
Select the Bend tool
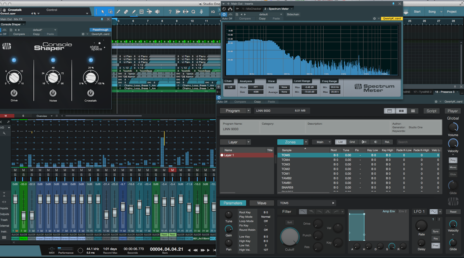click(x=149, y=12)
